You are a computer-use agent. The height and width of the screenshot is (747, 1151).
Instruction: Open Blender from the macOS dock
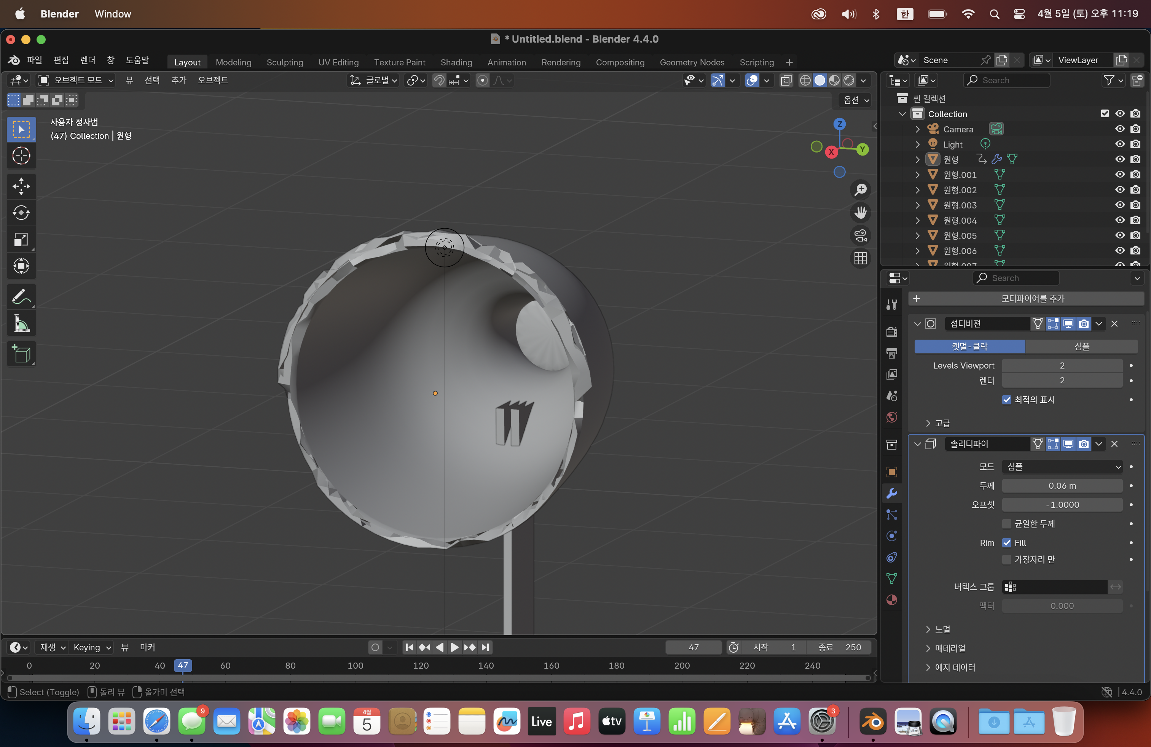tap(872, 722)
